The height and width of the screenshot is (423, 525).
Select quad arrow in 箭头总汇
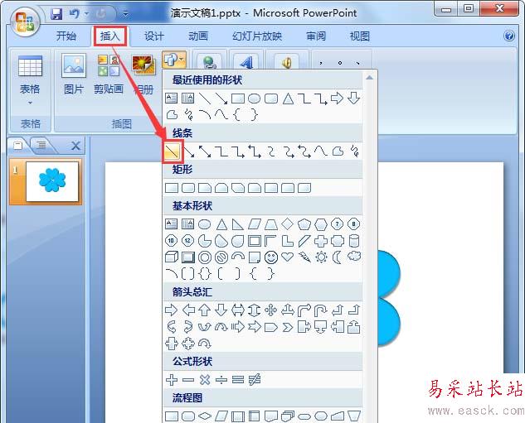[x=271, y=310]
